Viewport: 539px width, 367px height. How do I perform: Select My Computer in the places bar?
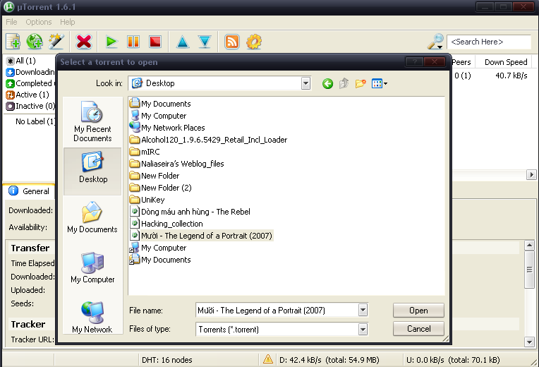pos(92,267)
